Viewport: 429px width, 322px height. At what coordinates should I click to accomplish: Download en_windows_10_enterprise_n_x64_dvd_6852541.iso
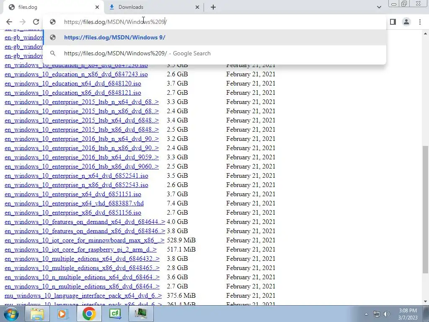[76, 176]
